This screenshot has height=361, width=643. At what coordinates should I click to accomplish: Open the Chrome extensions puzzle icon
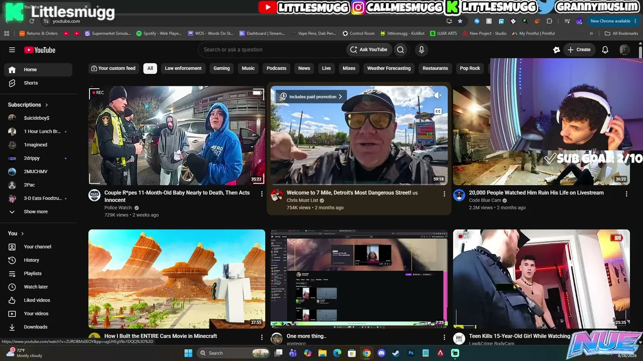[549, 21]
